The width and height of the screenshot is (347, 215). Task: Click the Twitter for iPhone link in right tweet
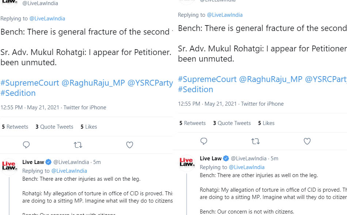262,104
